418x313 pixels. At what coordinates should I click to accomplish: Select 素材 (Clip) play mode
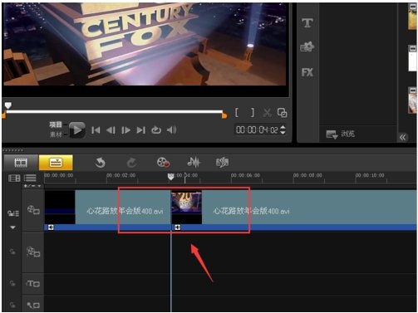click(x=56, y=134)
